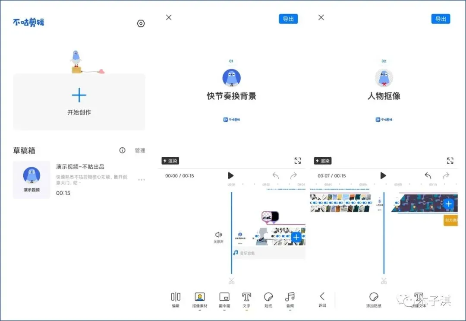Viewport: 466px width, 321px height.
Task: Close the right editor with X
Action: point(321,18)
